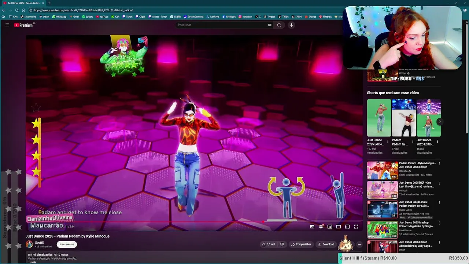Open options for the 107 mil Short
The image size is (469, 264).
point(388,141)
